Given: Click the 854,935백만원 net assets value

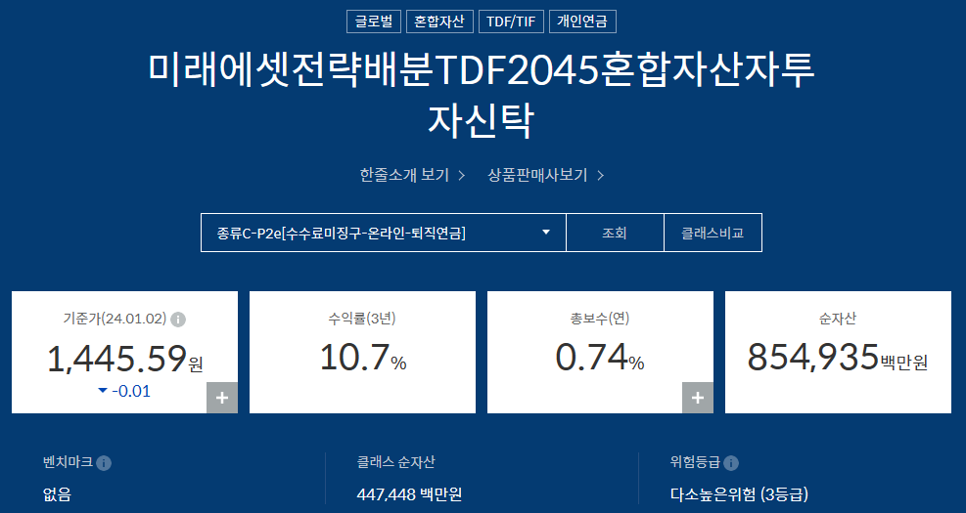Looking at the screenshot, I should pos(837,358).
